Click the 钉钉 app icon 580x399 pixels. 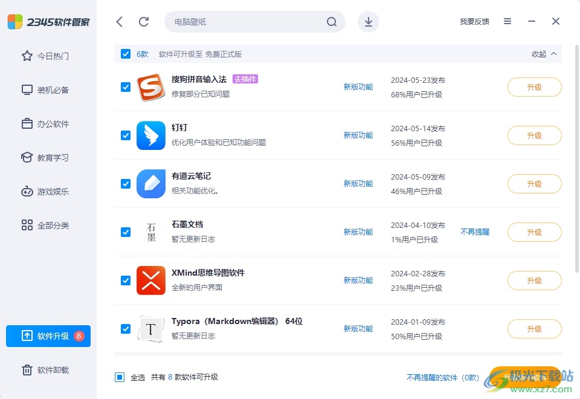click(x=151, y=135)
